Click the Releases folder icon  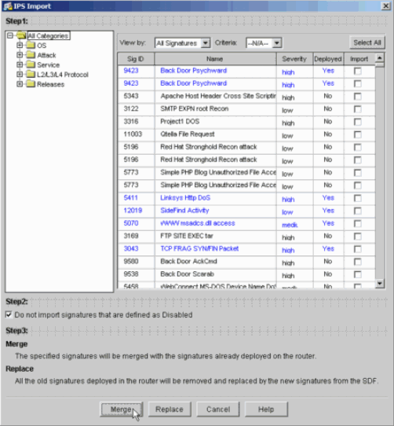point(31,84)
